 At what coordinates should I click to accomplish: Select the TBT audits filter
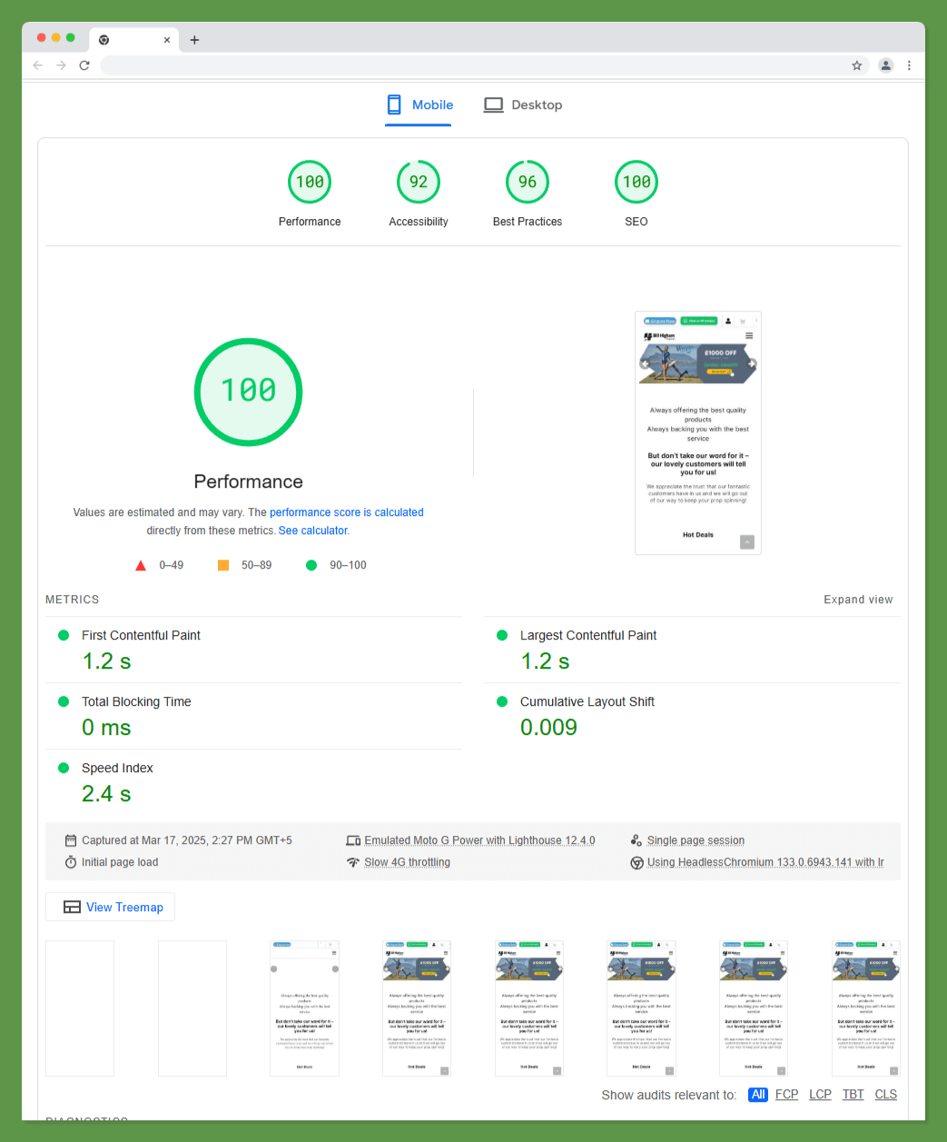pos(853,1095)
